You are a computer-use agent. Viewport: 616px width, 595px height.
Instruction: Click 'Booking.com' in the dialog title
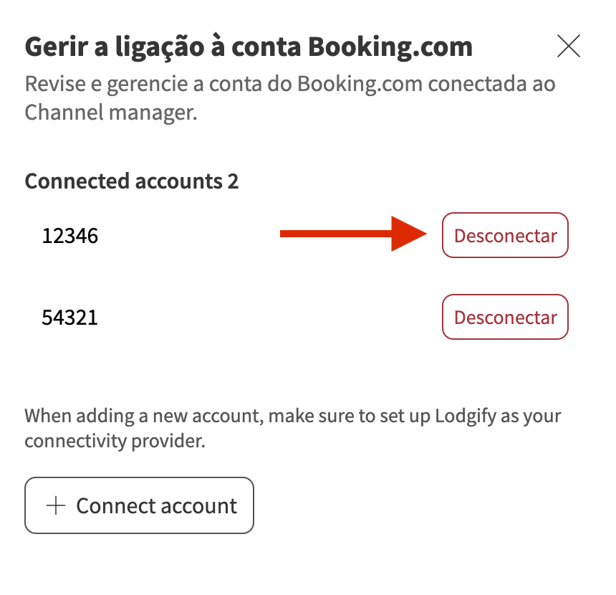[390, 47]
